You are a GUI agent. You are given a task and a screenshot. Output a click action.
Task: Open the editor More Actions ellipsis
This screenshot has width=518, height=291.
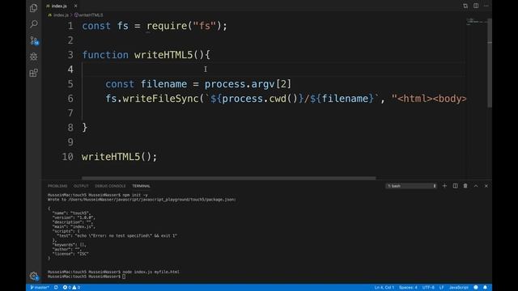[486, 6]
